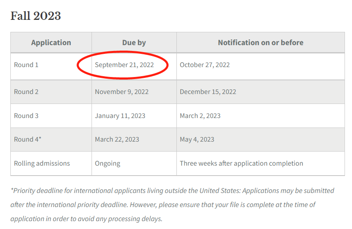Screen dimensions: 352x229
Task: Select the Round 2 row label
Action: (26, 92)
